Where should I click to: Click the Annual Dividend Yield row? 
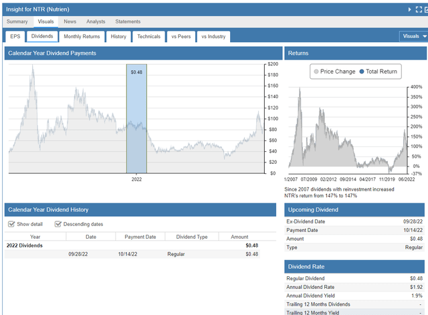click(x=354, y=296)
